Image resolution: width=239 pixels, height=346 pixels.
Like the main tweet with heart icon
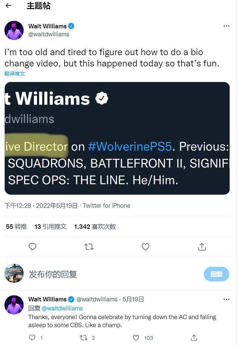145,247
